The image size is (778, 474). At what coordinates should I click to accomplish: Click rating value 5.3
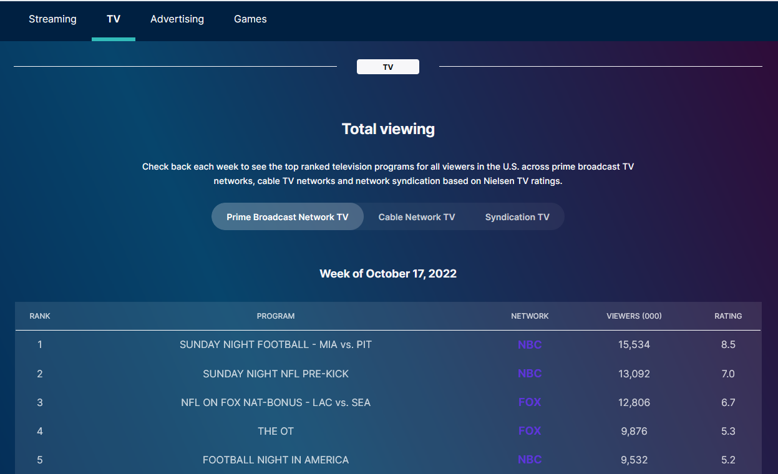click(x=728, y=431)
